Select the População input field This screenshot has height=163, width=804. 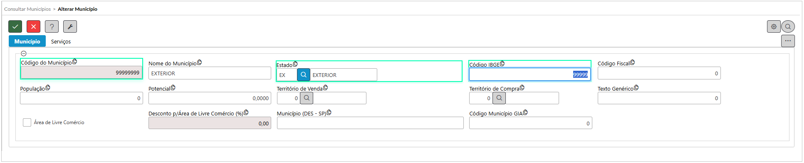click(x=81, y=98)
